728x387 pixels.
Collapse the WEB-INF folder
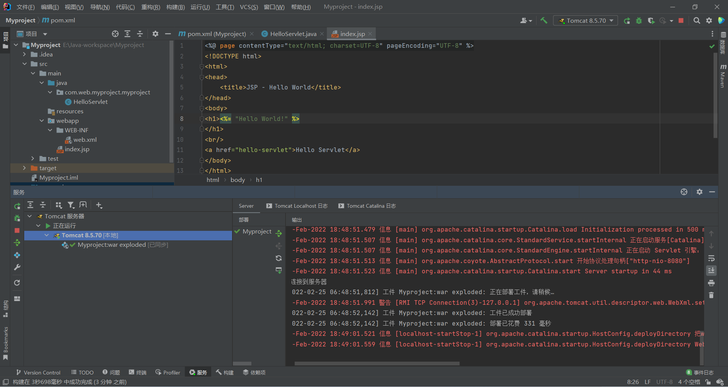click(50, 130)
